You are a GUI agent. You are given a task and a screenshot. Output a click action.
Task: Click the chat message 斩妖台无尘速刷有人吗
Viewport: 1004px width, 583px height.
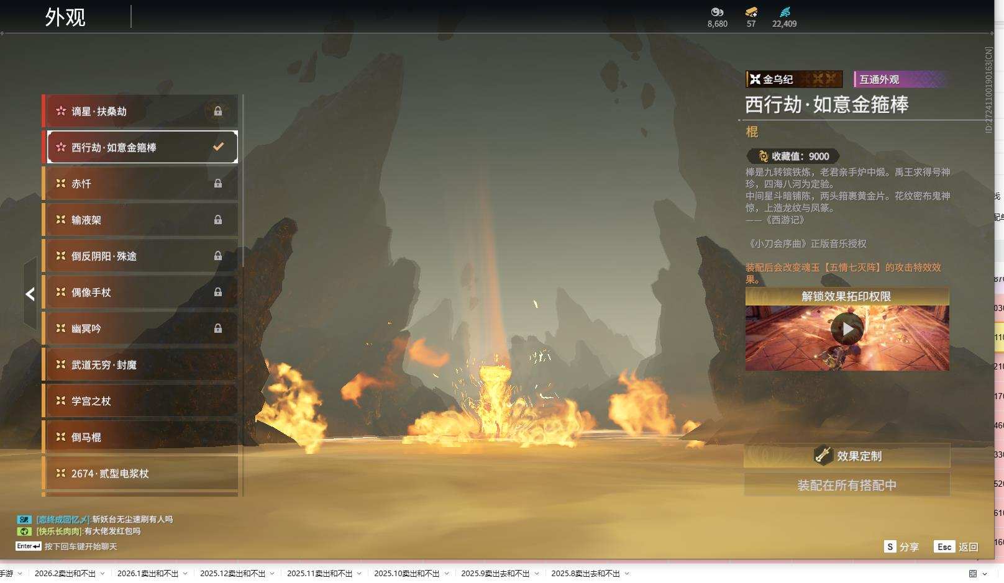tap(133, 520)
